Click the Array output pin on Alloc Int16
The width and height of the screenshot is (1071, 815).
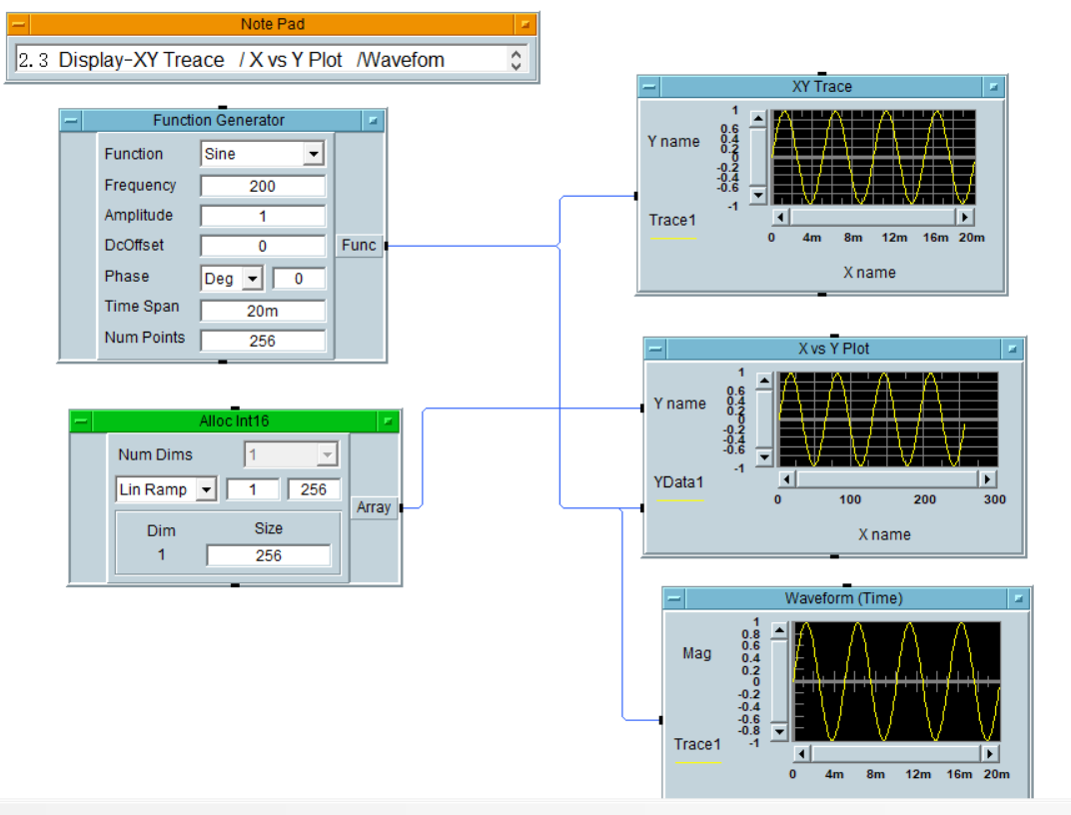(404, 507)
